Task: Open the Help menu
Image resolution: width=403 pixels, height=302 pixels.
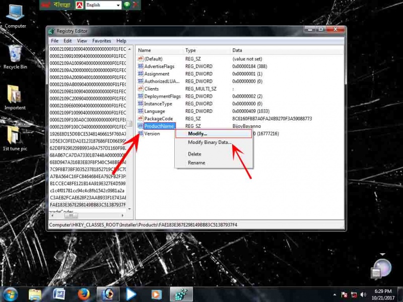Action: (x=121, y=41)
